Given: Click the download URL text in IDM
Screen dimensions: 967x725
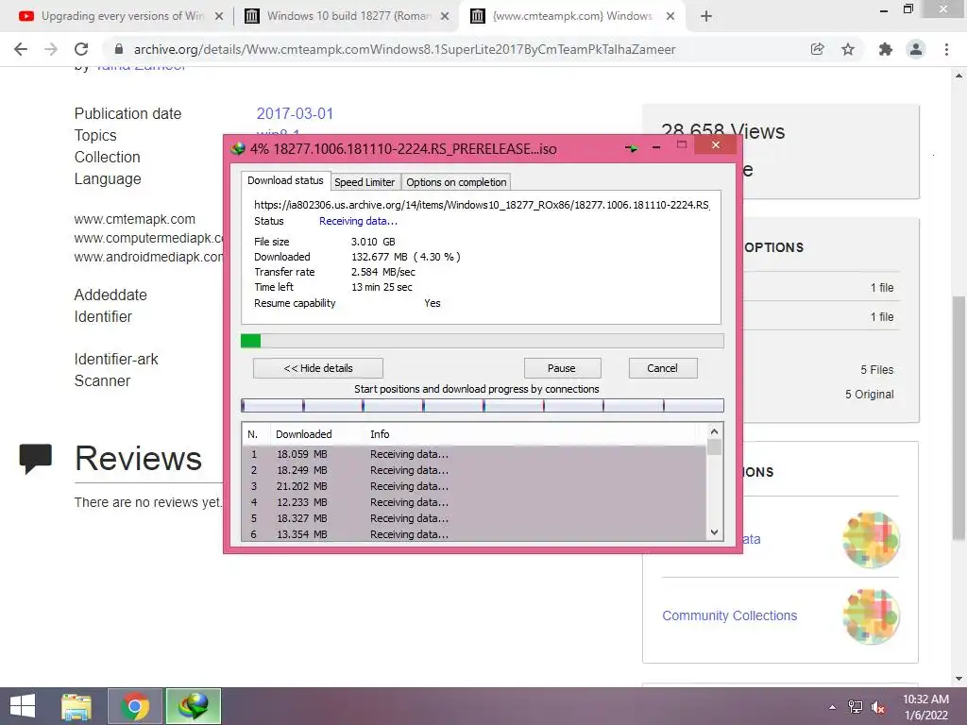Looking at the screenshot, I should tap(482, 205).
